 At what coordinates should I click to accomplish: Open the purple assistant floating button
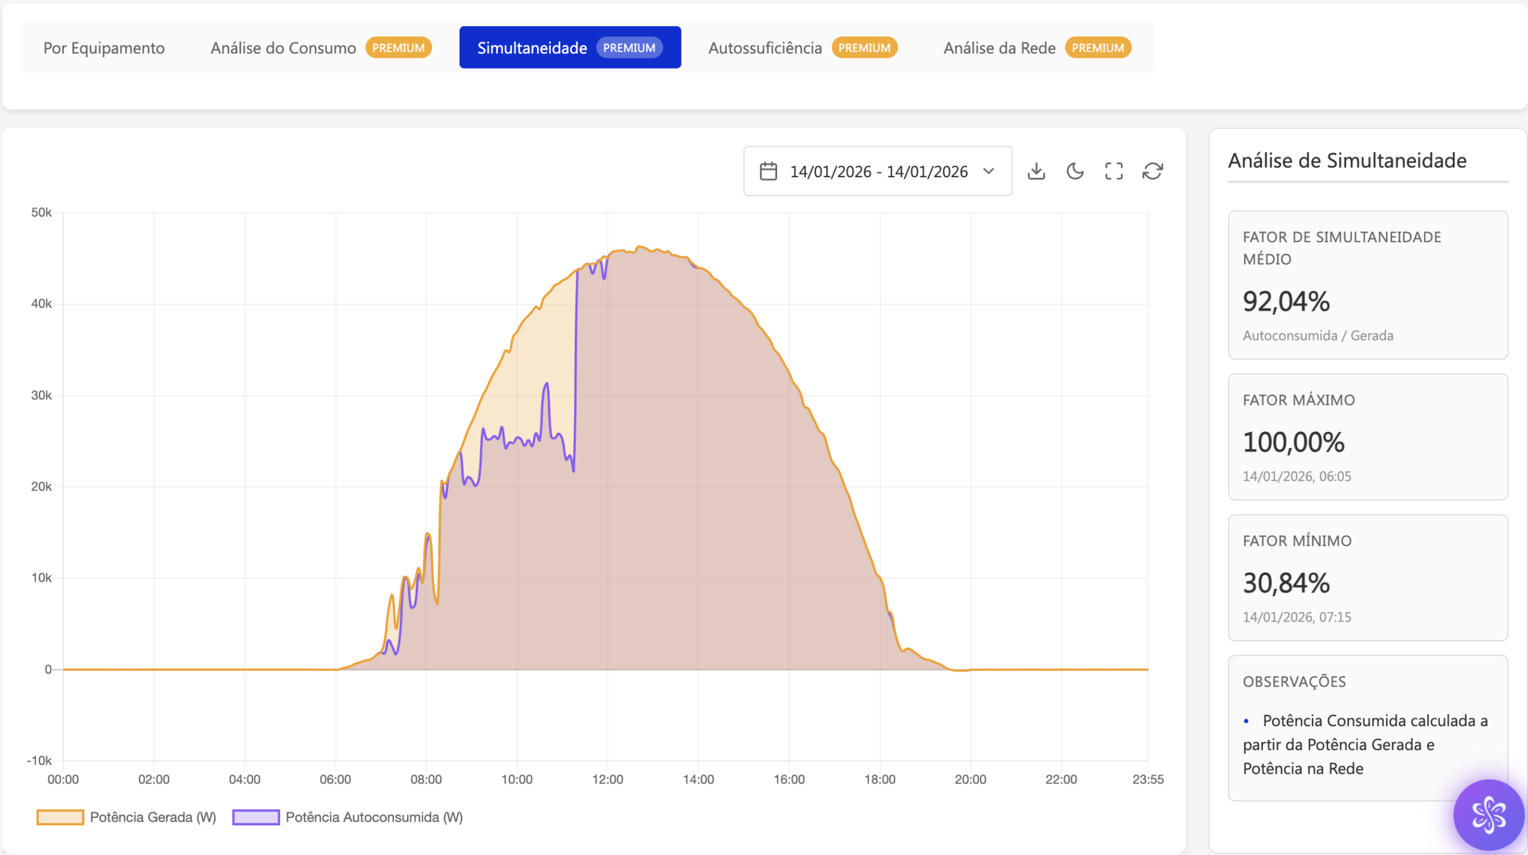(1488, 814)
